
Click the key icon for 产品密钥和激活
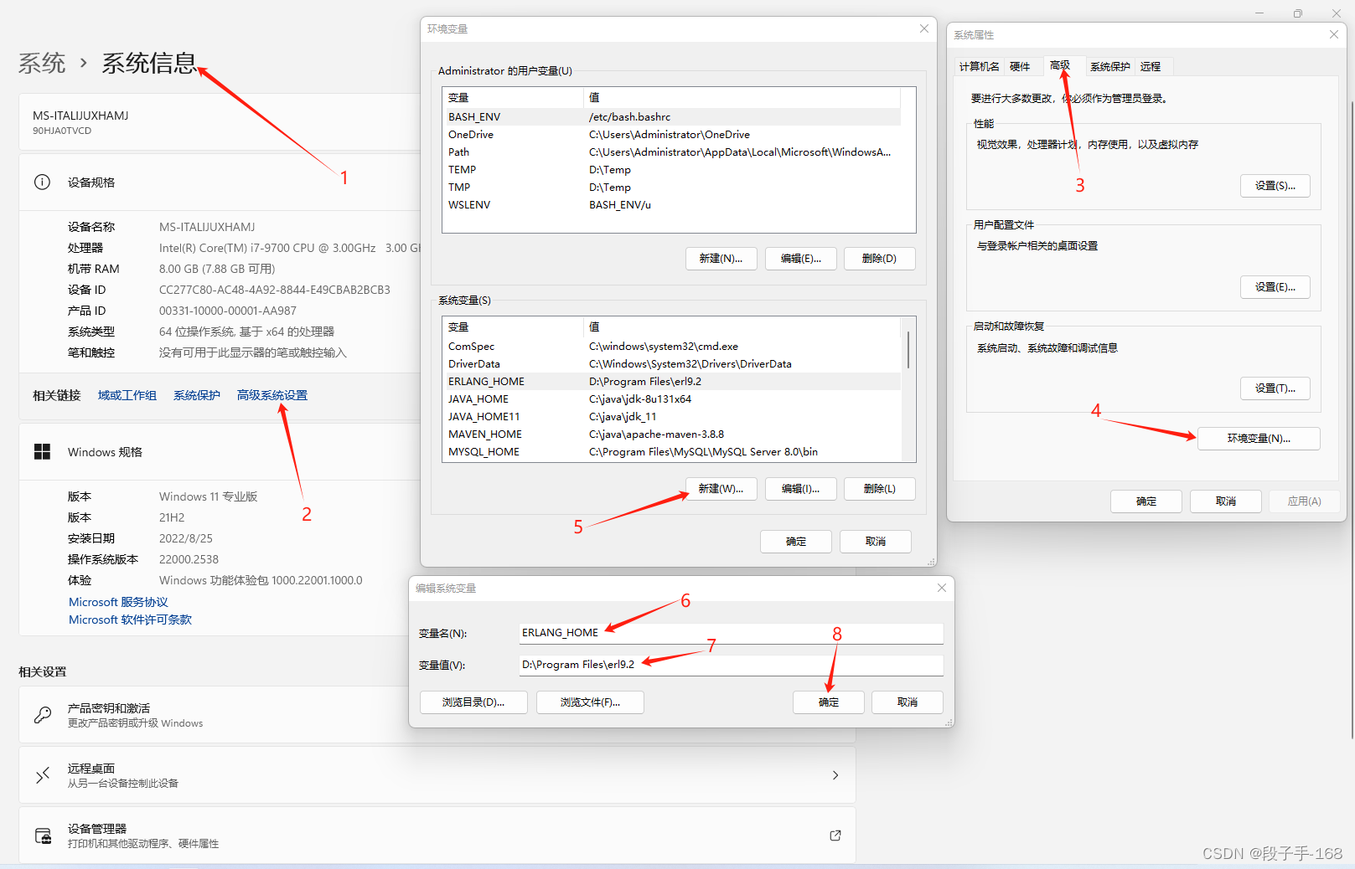point(43,715)
